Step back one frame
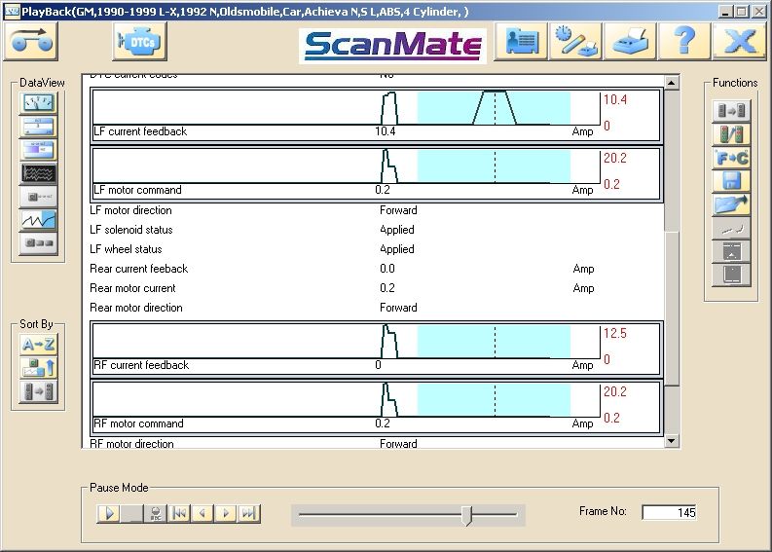This screenshot has width=772, height=552. click(x=202, y=514)
